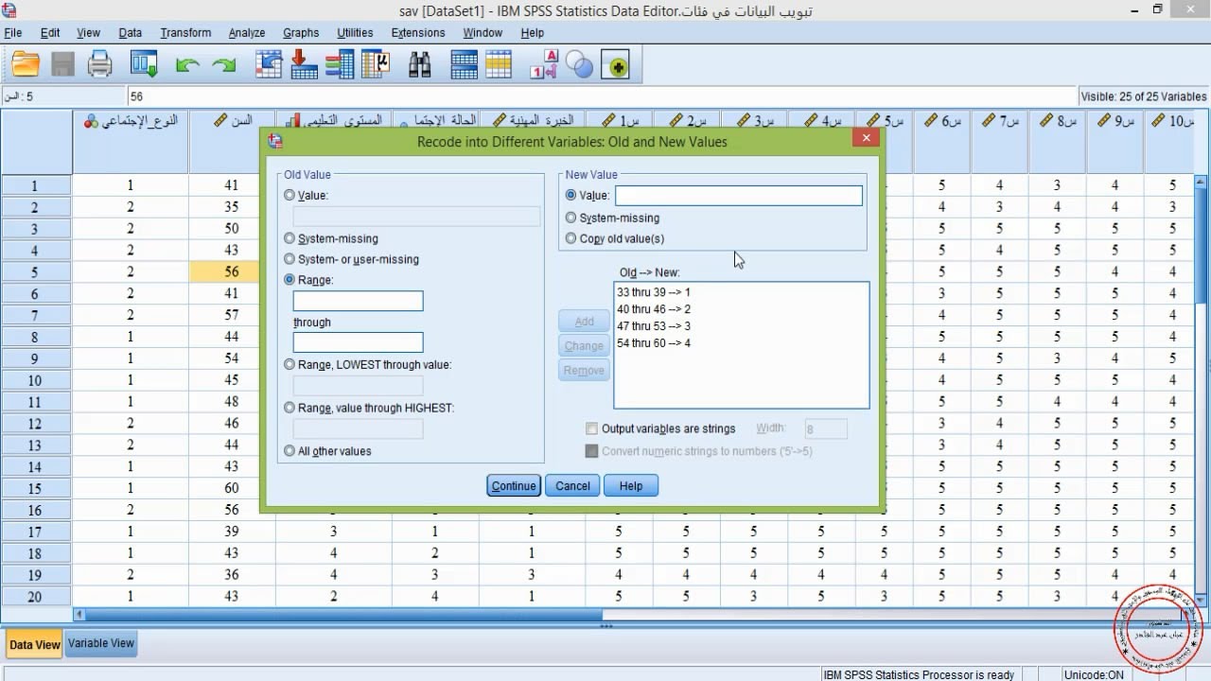Image resolution: width=1211 pixels, height=681 pixels.
Task: Select 'Range, LOWEST through value' option
Action: [x=290, y=364]
